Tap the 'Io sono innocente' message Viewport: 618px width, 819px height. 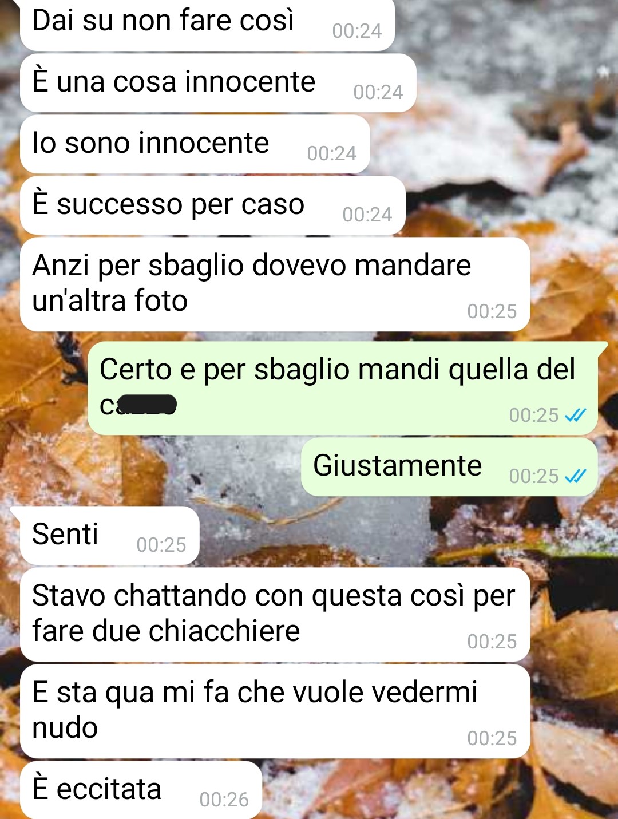click(195, 144)
